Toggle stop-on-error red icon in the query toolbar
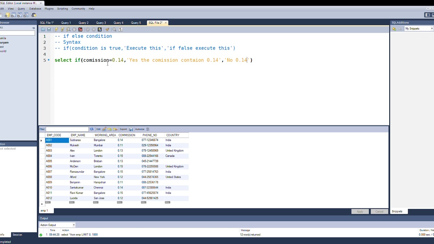 (80, 29)
